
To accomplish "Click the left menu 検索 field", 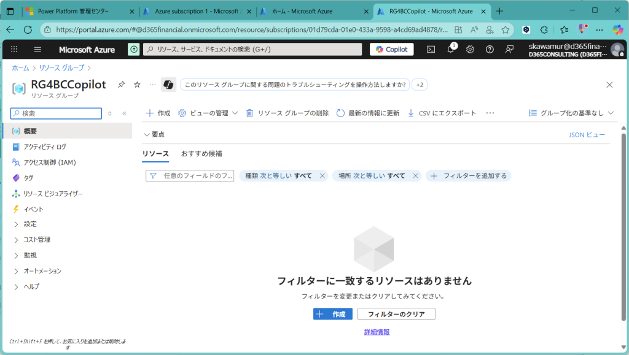I will (x=56, y=113).
